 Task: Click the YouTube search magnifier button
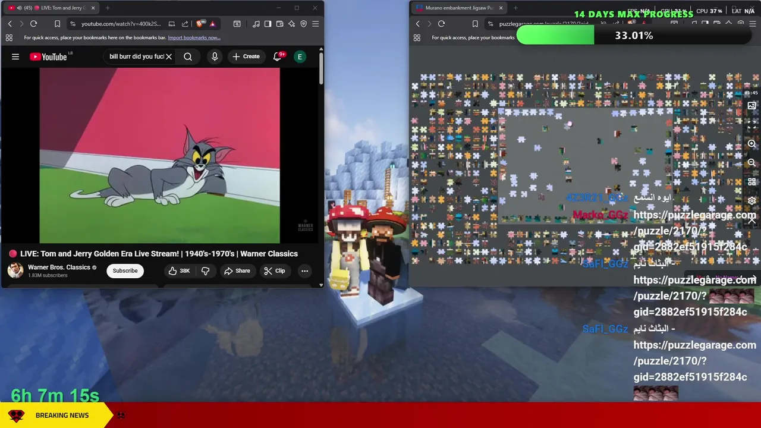pos(188,56)
